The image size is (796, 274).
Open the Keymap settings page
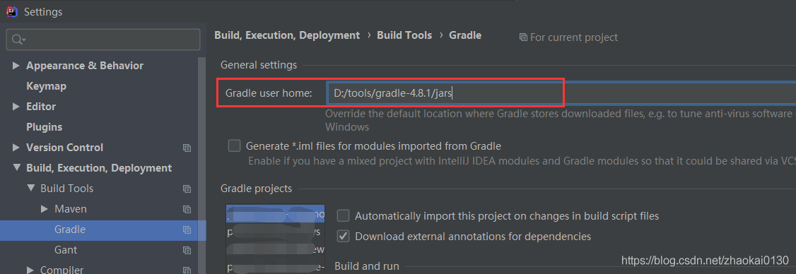pos(46,86)
